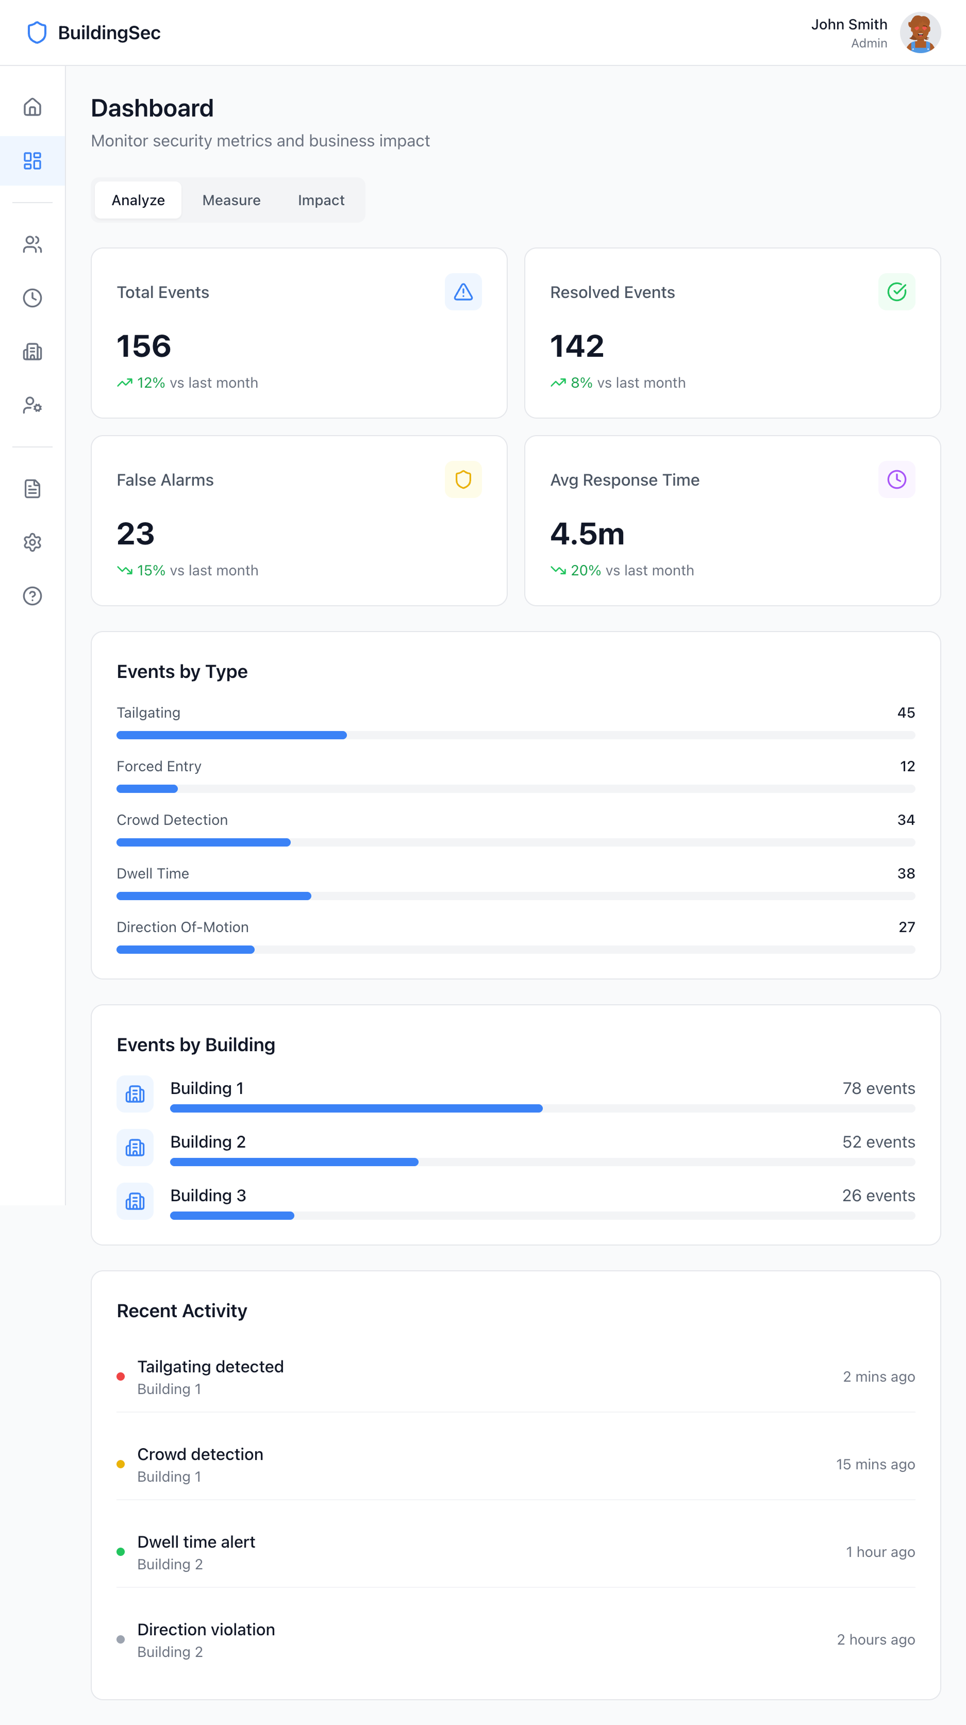Click the yellow dot beside Crowd detection

point(121,1465)
